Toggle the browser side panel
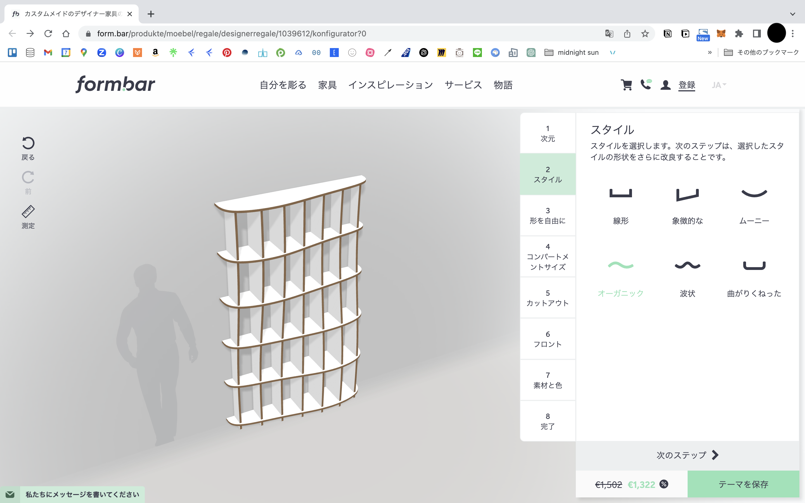This screenshot has width=805, height=503. [x=757, y=34]
